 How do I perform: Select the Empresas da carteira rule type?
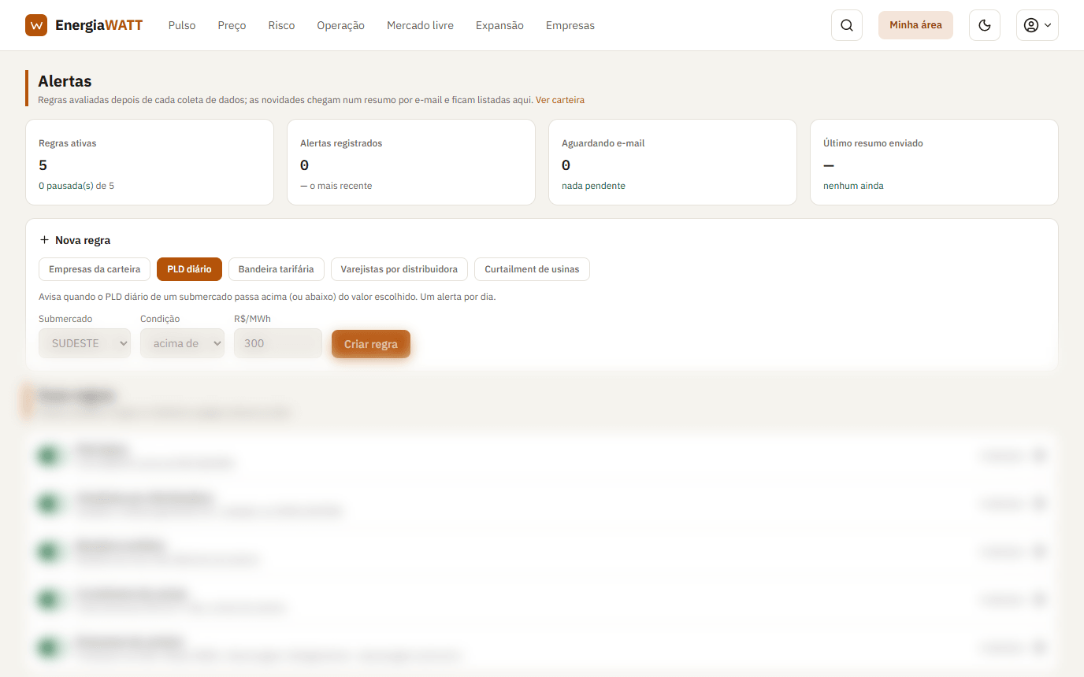[95, 269]
